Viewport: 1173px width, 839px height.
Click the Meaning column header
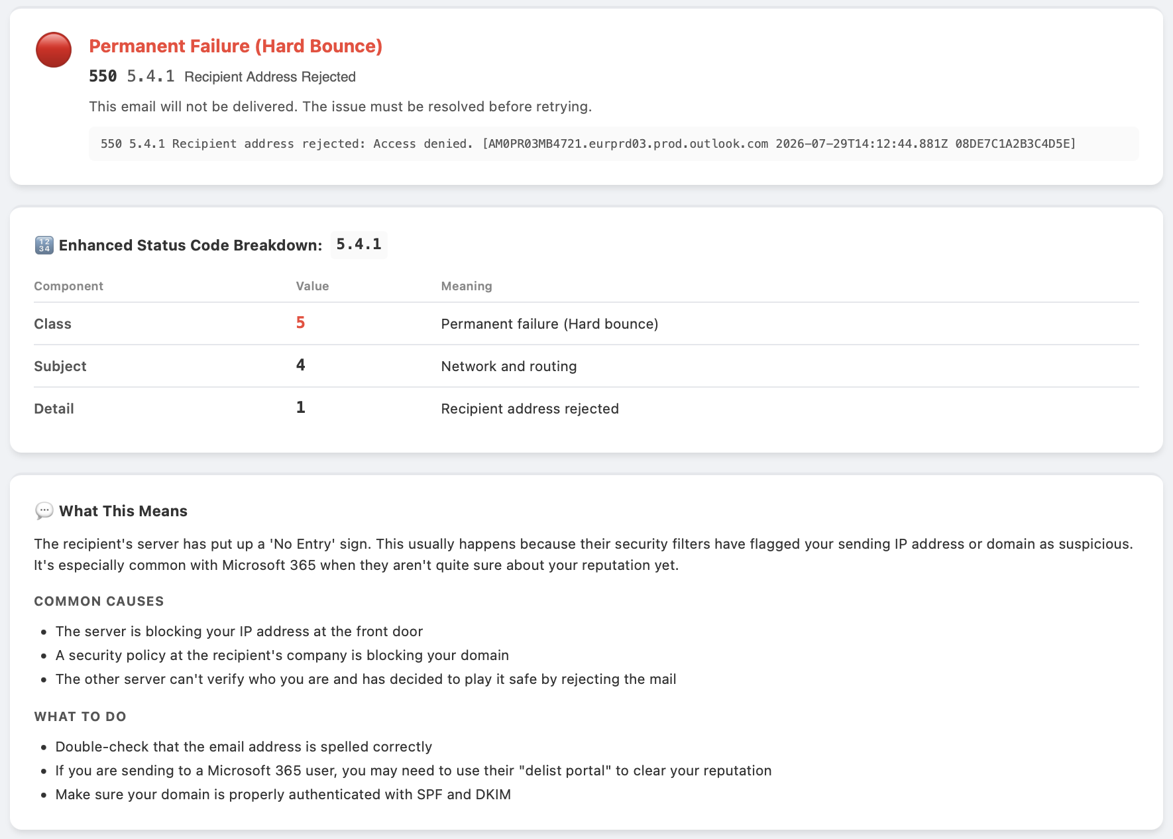(467, 286)
